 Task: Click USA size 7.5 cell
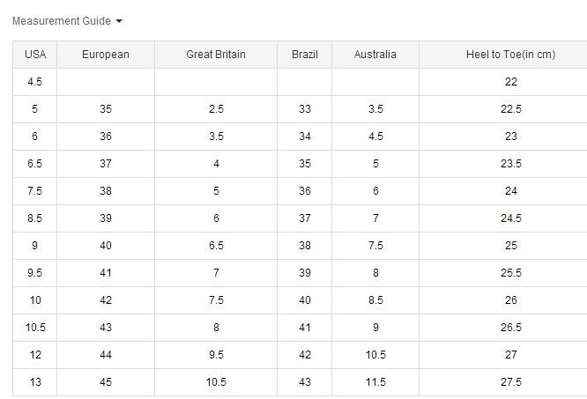coord(35,191)
